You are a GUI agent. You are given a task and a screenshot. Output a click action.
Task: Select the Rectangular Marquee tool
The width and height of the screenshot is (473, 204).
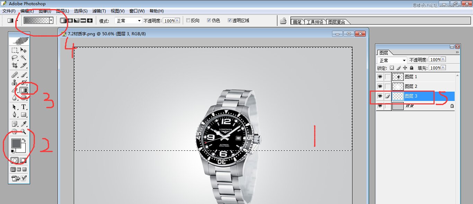pyautogui.click(x=15, y=50)
